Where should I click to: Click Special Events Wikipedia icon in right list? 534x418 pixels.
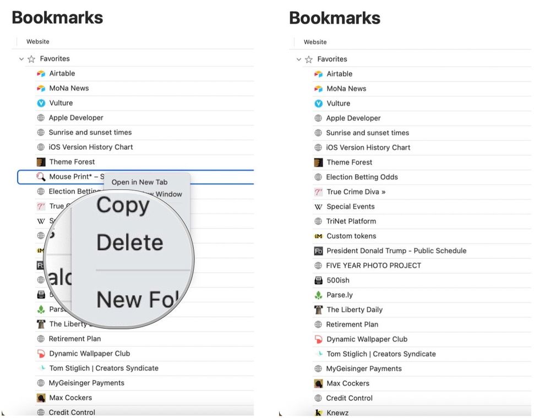pyautogui.click(x=318, y=207)
